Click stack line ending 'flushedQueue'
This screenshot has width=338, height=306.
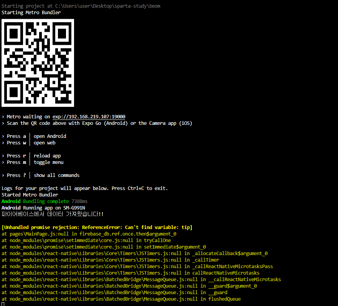(121, 299)
